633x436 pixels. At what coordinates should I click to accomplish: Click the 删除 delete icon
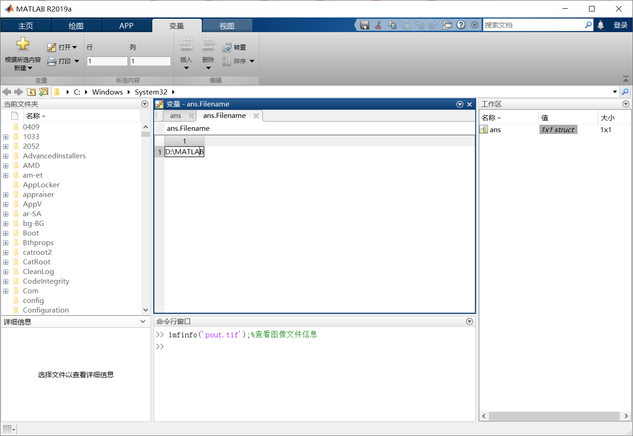point(208,45)
